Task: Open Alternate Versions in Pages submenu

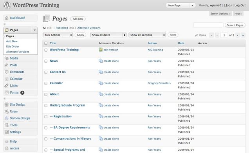Action: pyautogui.click(x=18, y=52)
